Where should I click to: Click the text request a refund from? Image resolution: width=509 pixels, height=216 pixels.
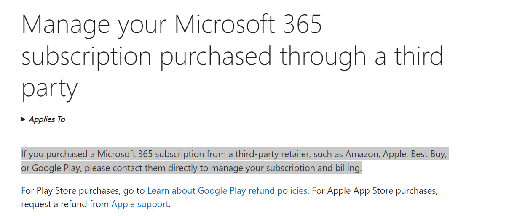click(x=65, y=205)
